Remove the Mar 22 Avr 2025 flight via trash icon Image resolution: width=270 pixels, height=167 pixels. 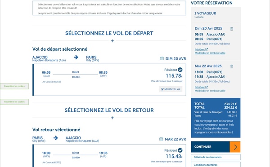[232, 66]
